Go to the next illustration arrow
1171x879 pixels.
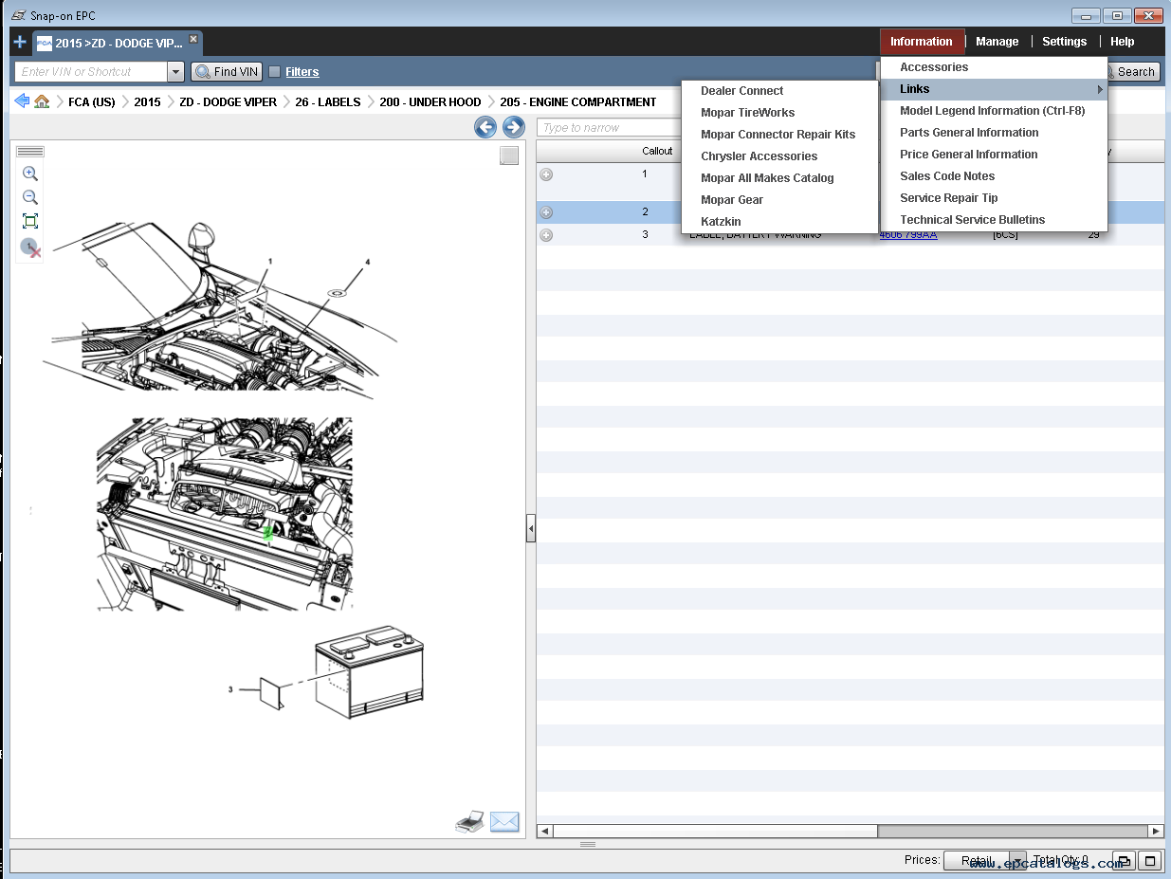coord(513,127)
